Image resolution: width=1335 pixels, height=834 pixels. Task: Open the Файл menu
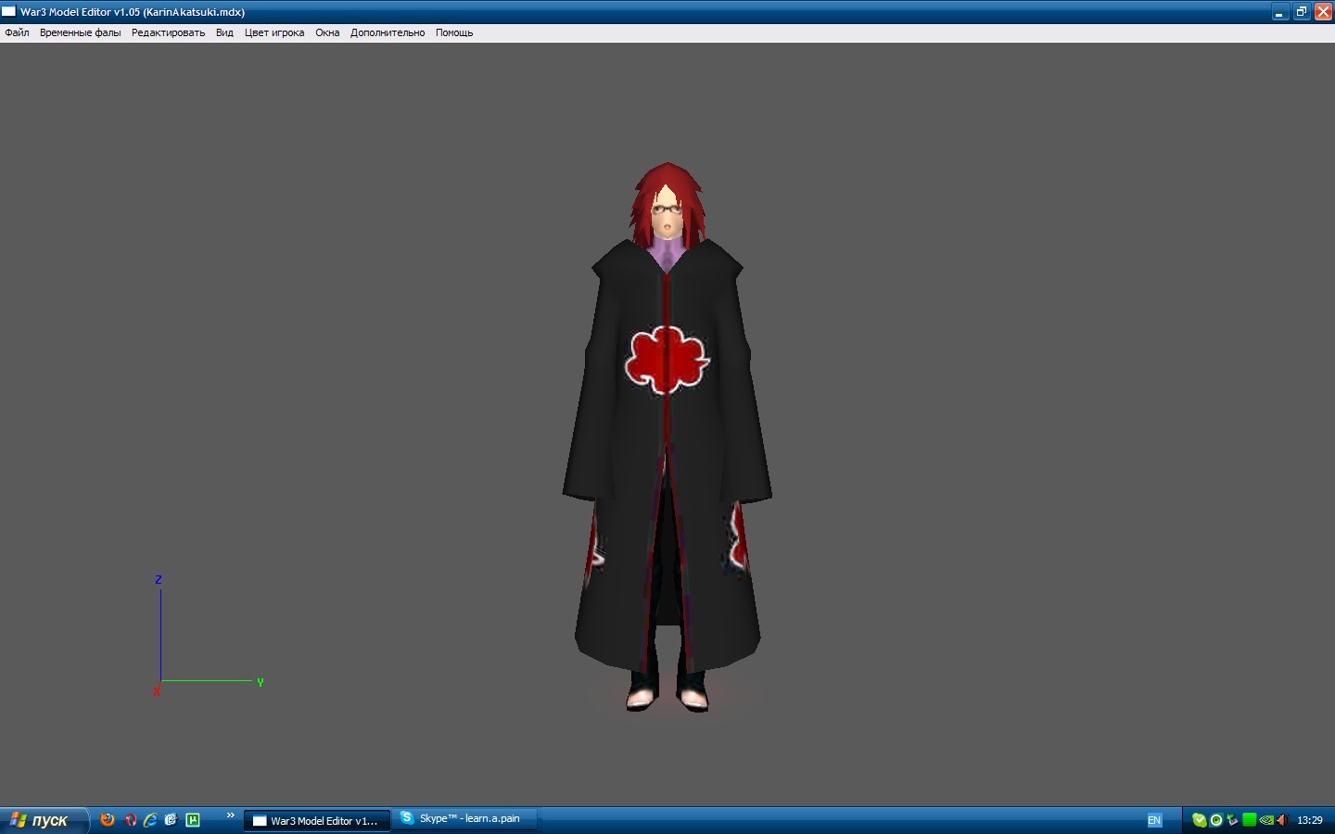(17, 32)
